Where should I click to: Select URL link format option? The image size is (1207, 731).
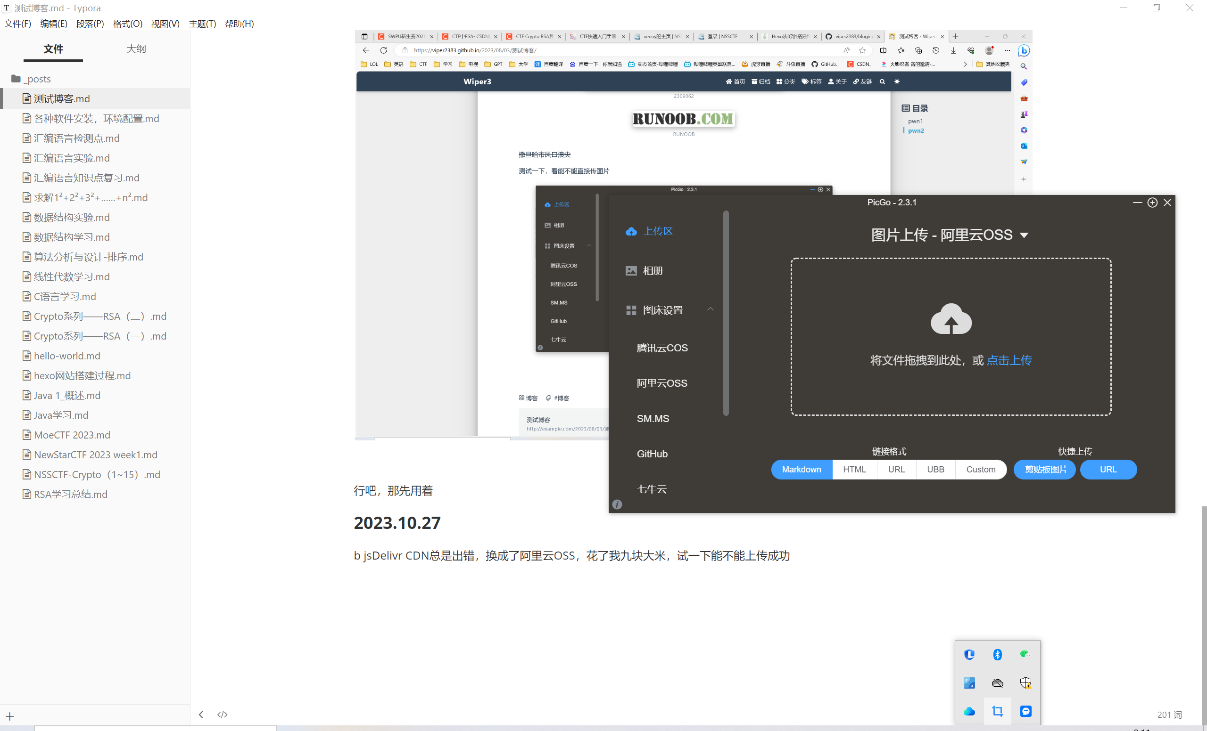pyautogui.click(x=896, y=469)
